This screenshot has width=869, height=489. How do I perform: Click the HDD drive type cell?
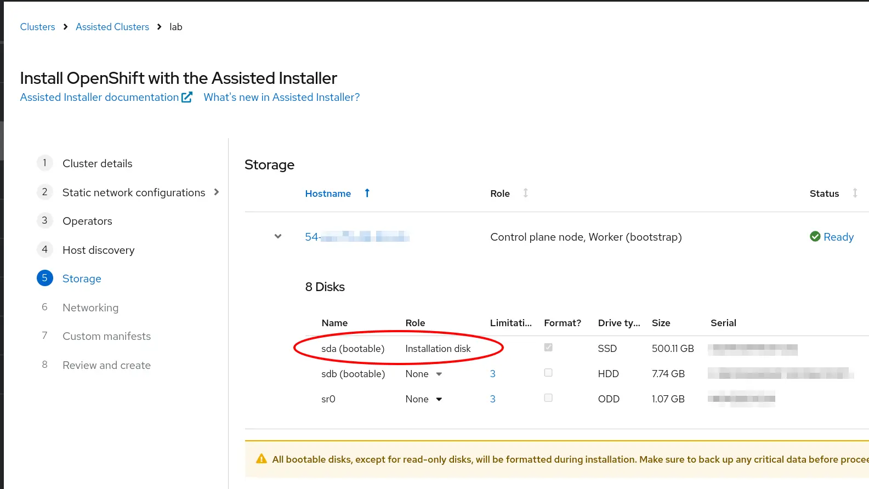609,374
